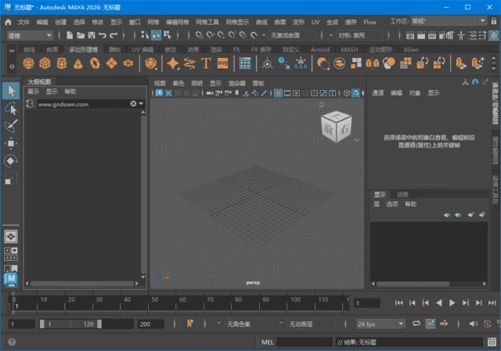Activate the Lasso select tool
Viewport: 501px width, 351px height.
[x=11, y=108]
